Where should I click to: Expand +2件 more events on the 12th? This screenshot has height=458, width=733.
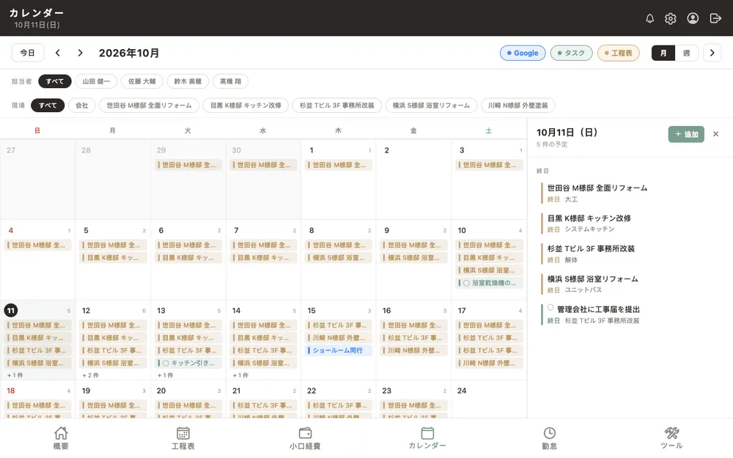pyautogui.click(x=90, y=375)
